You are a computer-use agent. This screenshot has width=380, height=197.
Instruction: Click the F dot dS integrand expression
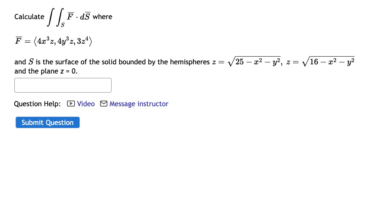(x=78, y=17)
